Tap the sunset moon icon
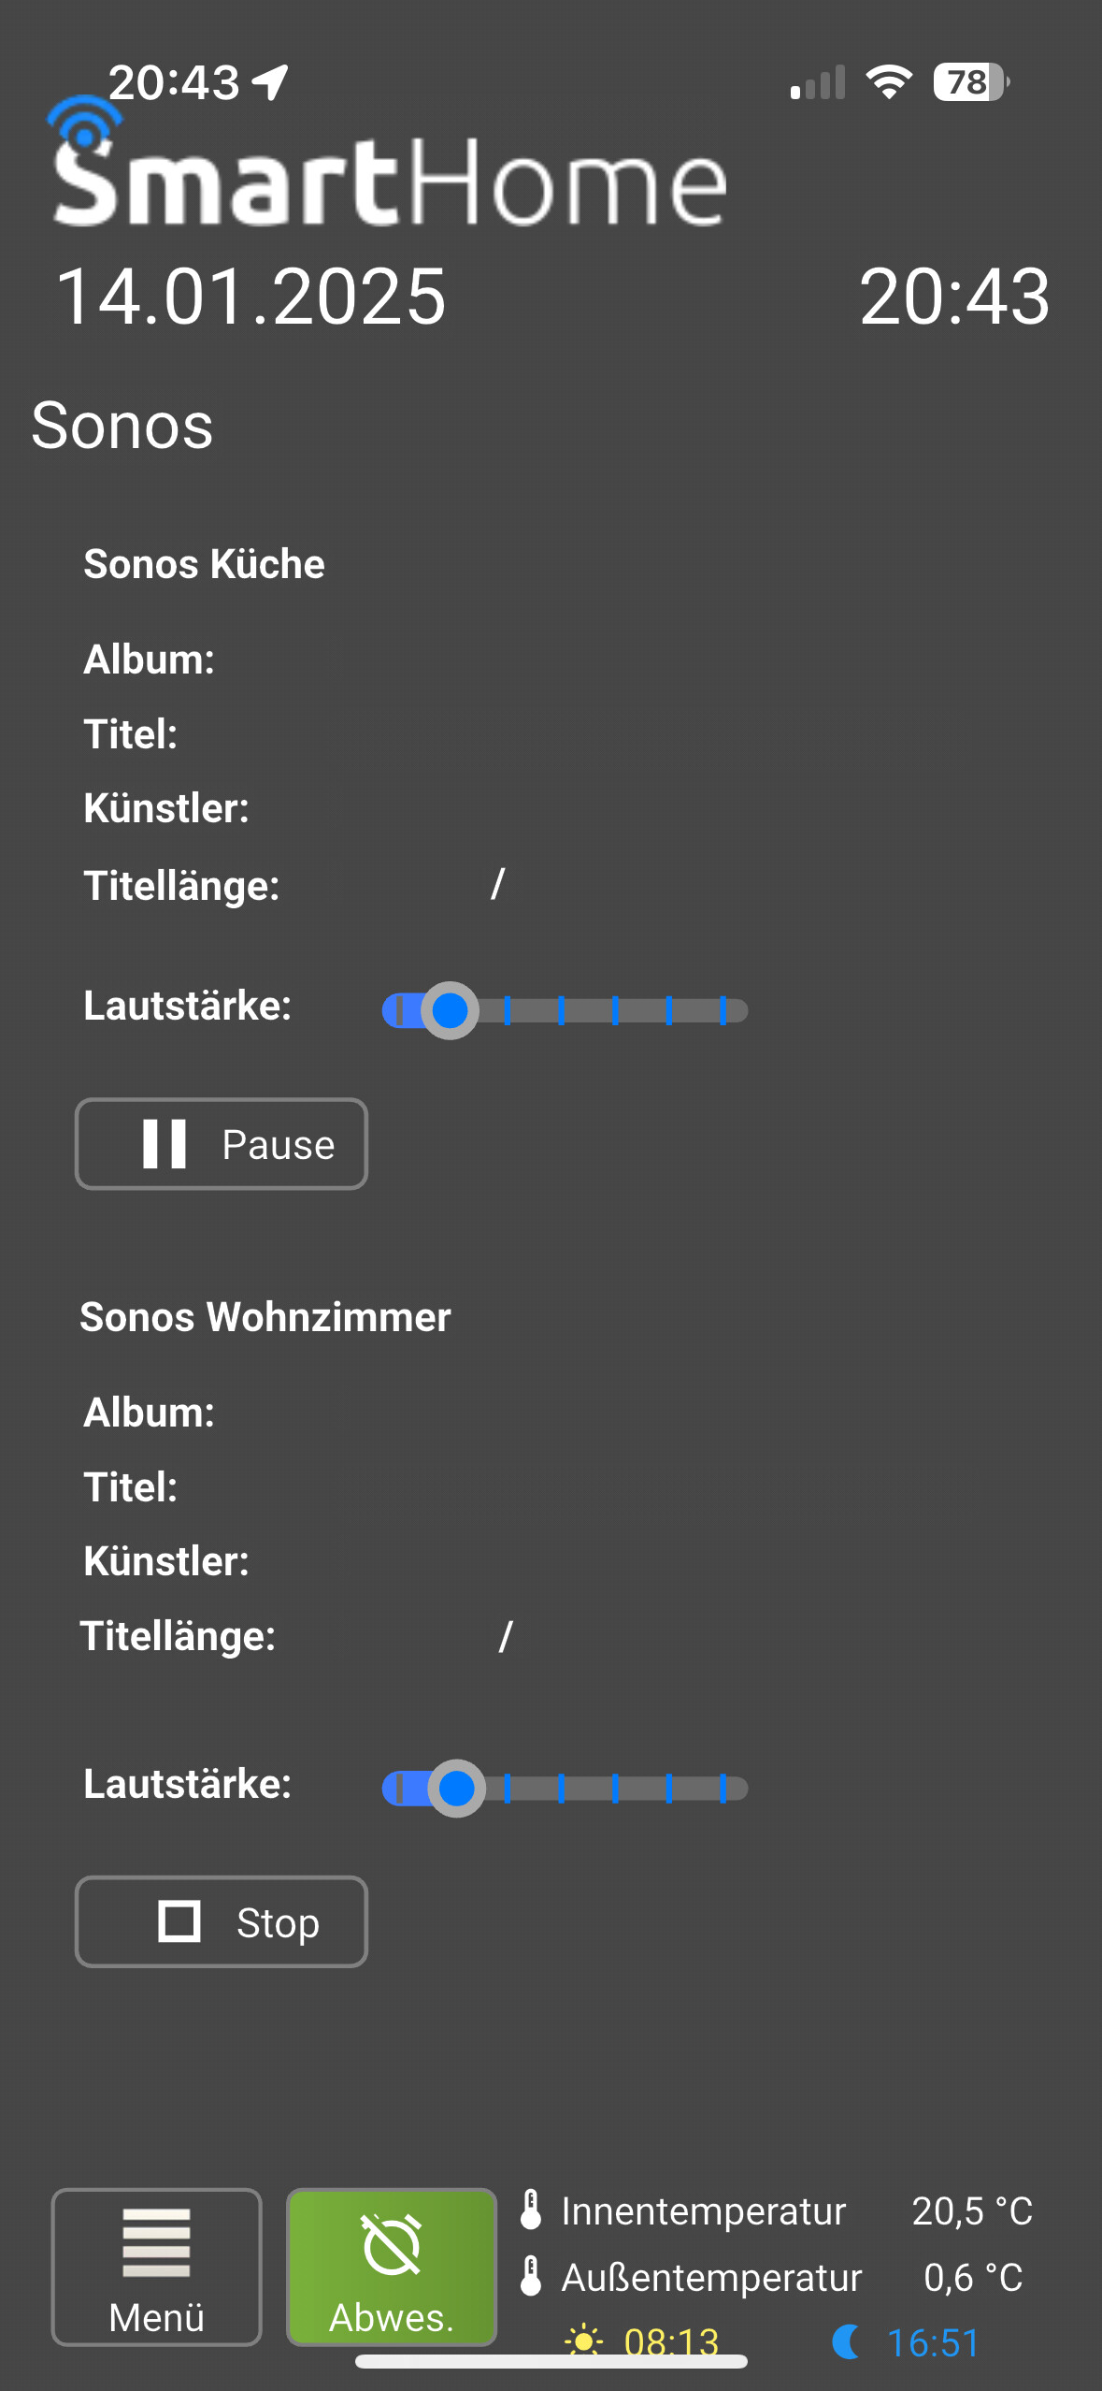This screenshot has height=2391, width=1102. coord(847,2341)
